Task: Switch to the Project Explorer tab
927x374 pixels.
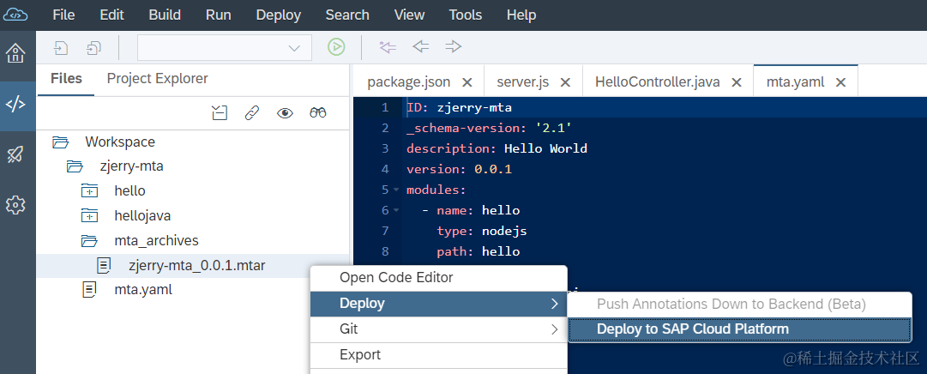Action: click(157, 78)
